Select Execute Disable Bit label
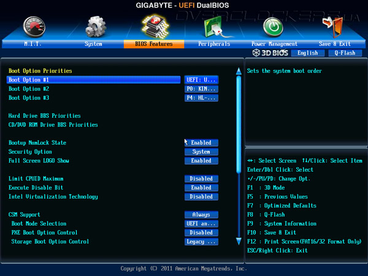 click(36, 188)
